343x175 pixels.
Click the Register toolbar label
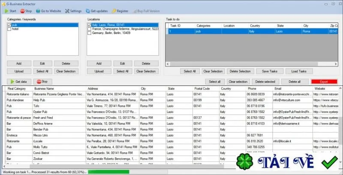[x=123, y=11]
